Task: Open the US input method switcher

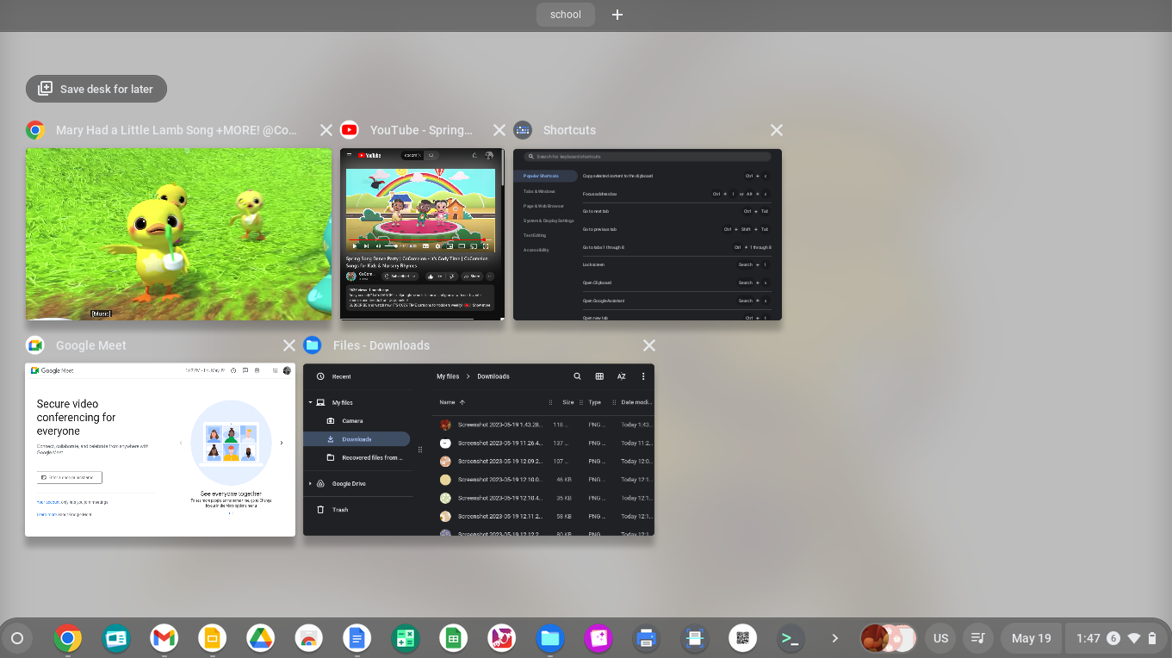Action: (940, 638)
